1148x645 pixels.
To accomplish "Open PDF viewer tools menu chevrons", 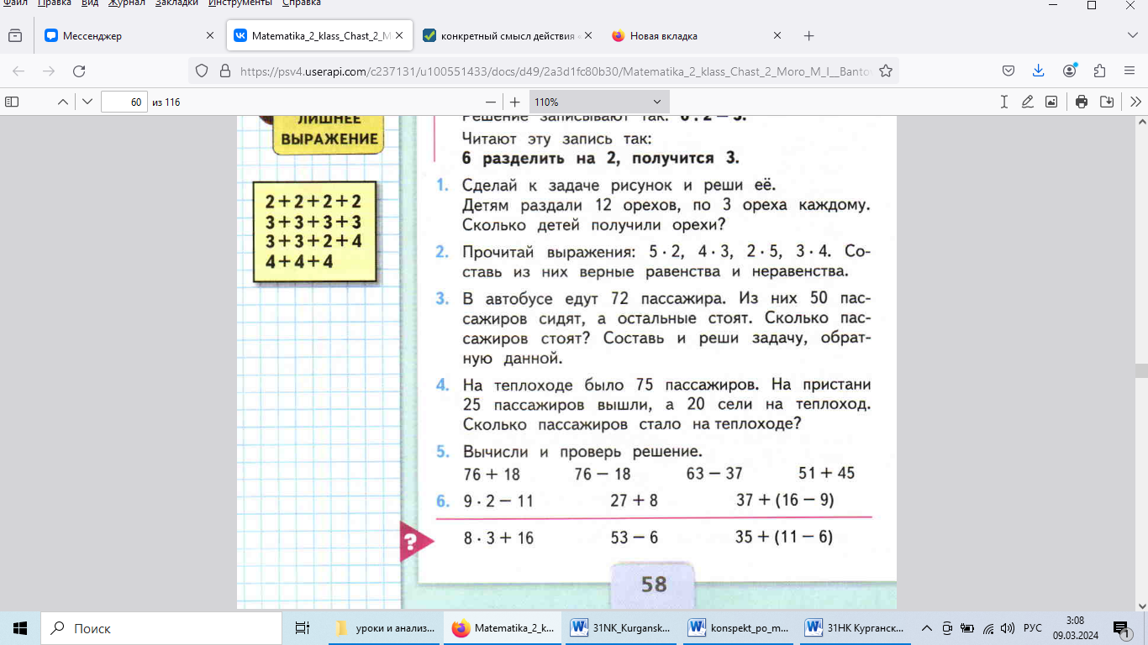I will pos(1135,102).
